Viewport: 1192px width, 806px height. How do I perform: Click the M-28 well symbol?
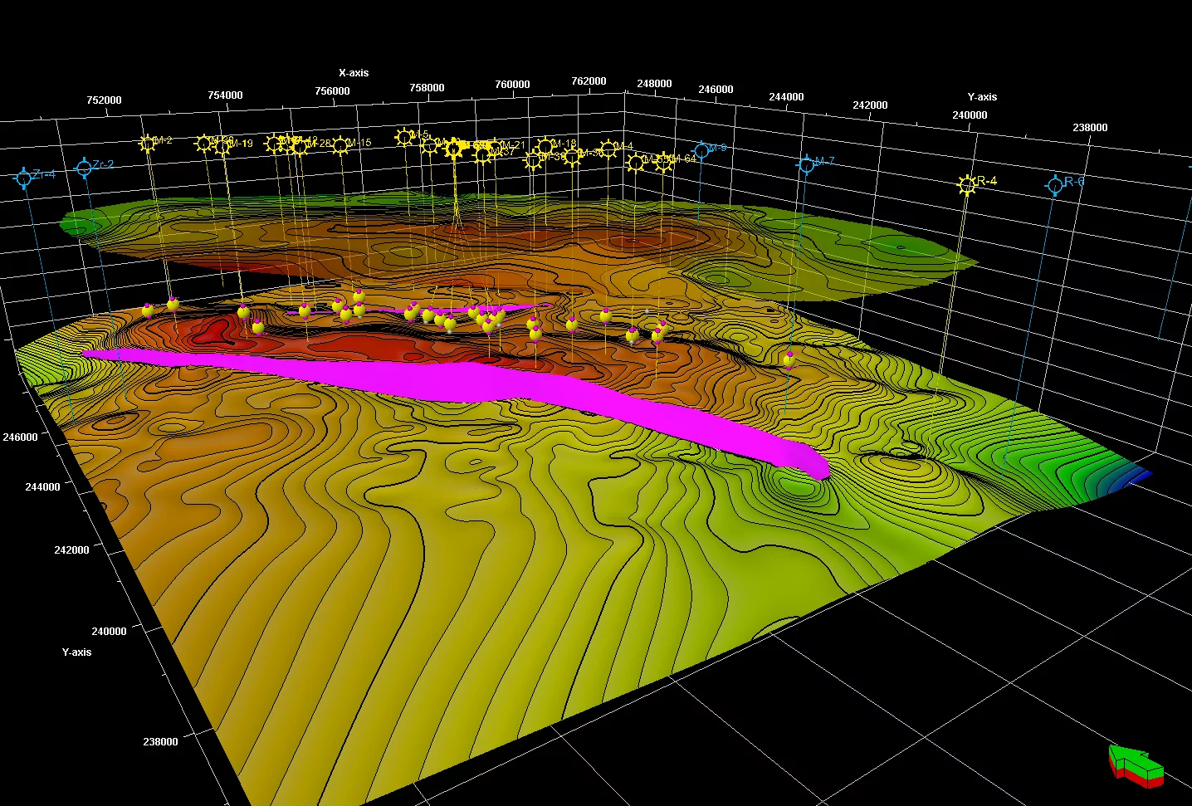click(x=300, y=147)
